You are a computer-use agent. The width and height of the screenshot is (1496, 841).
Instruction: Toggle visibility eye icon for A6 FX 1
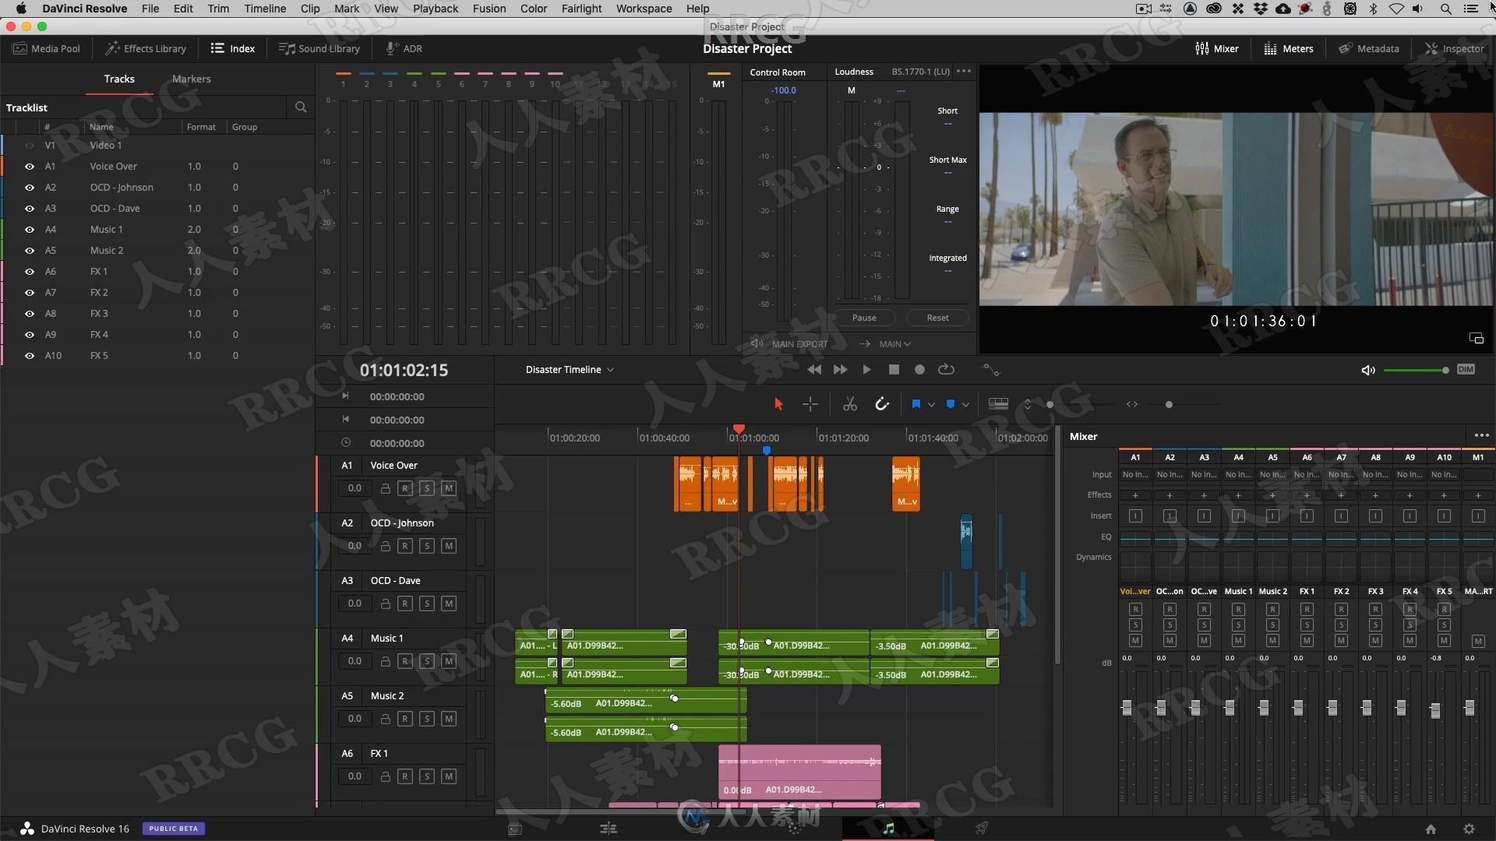[28, 271]
